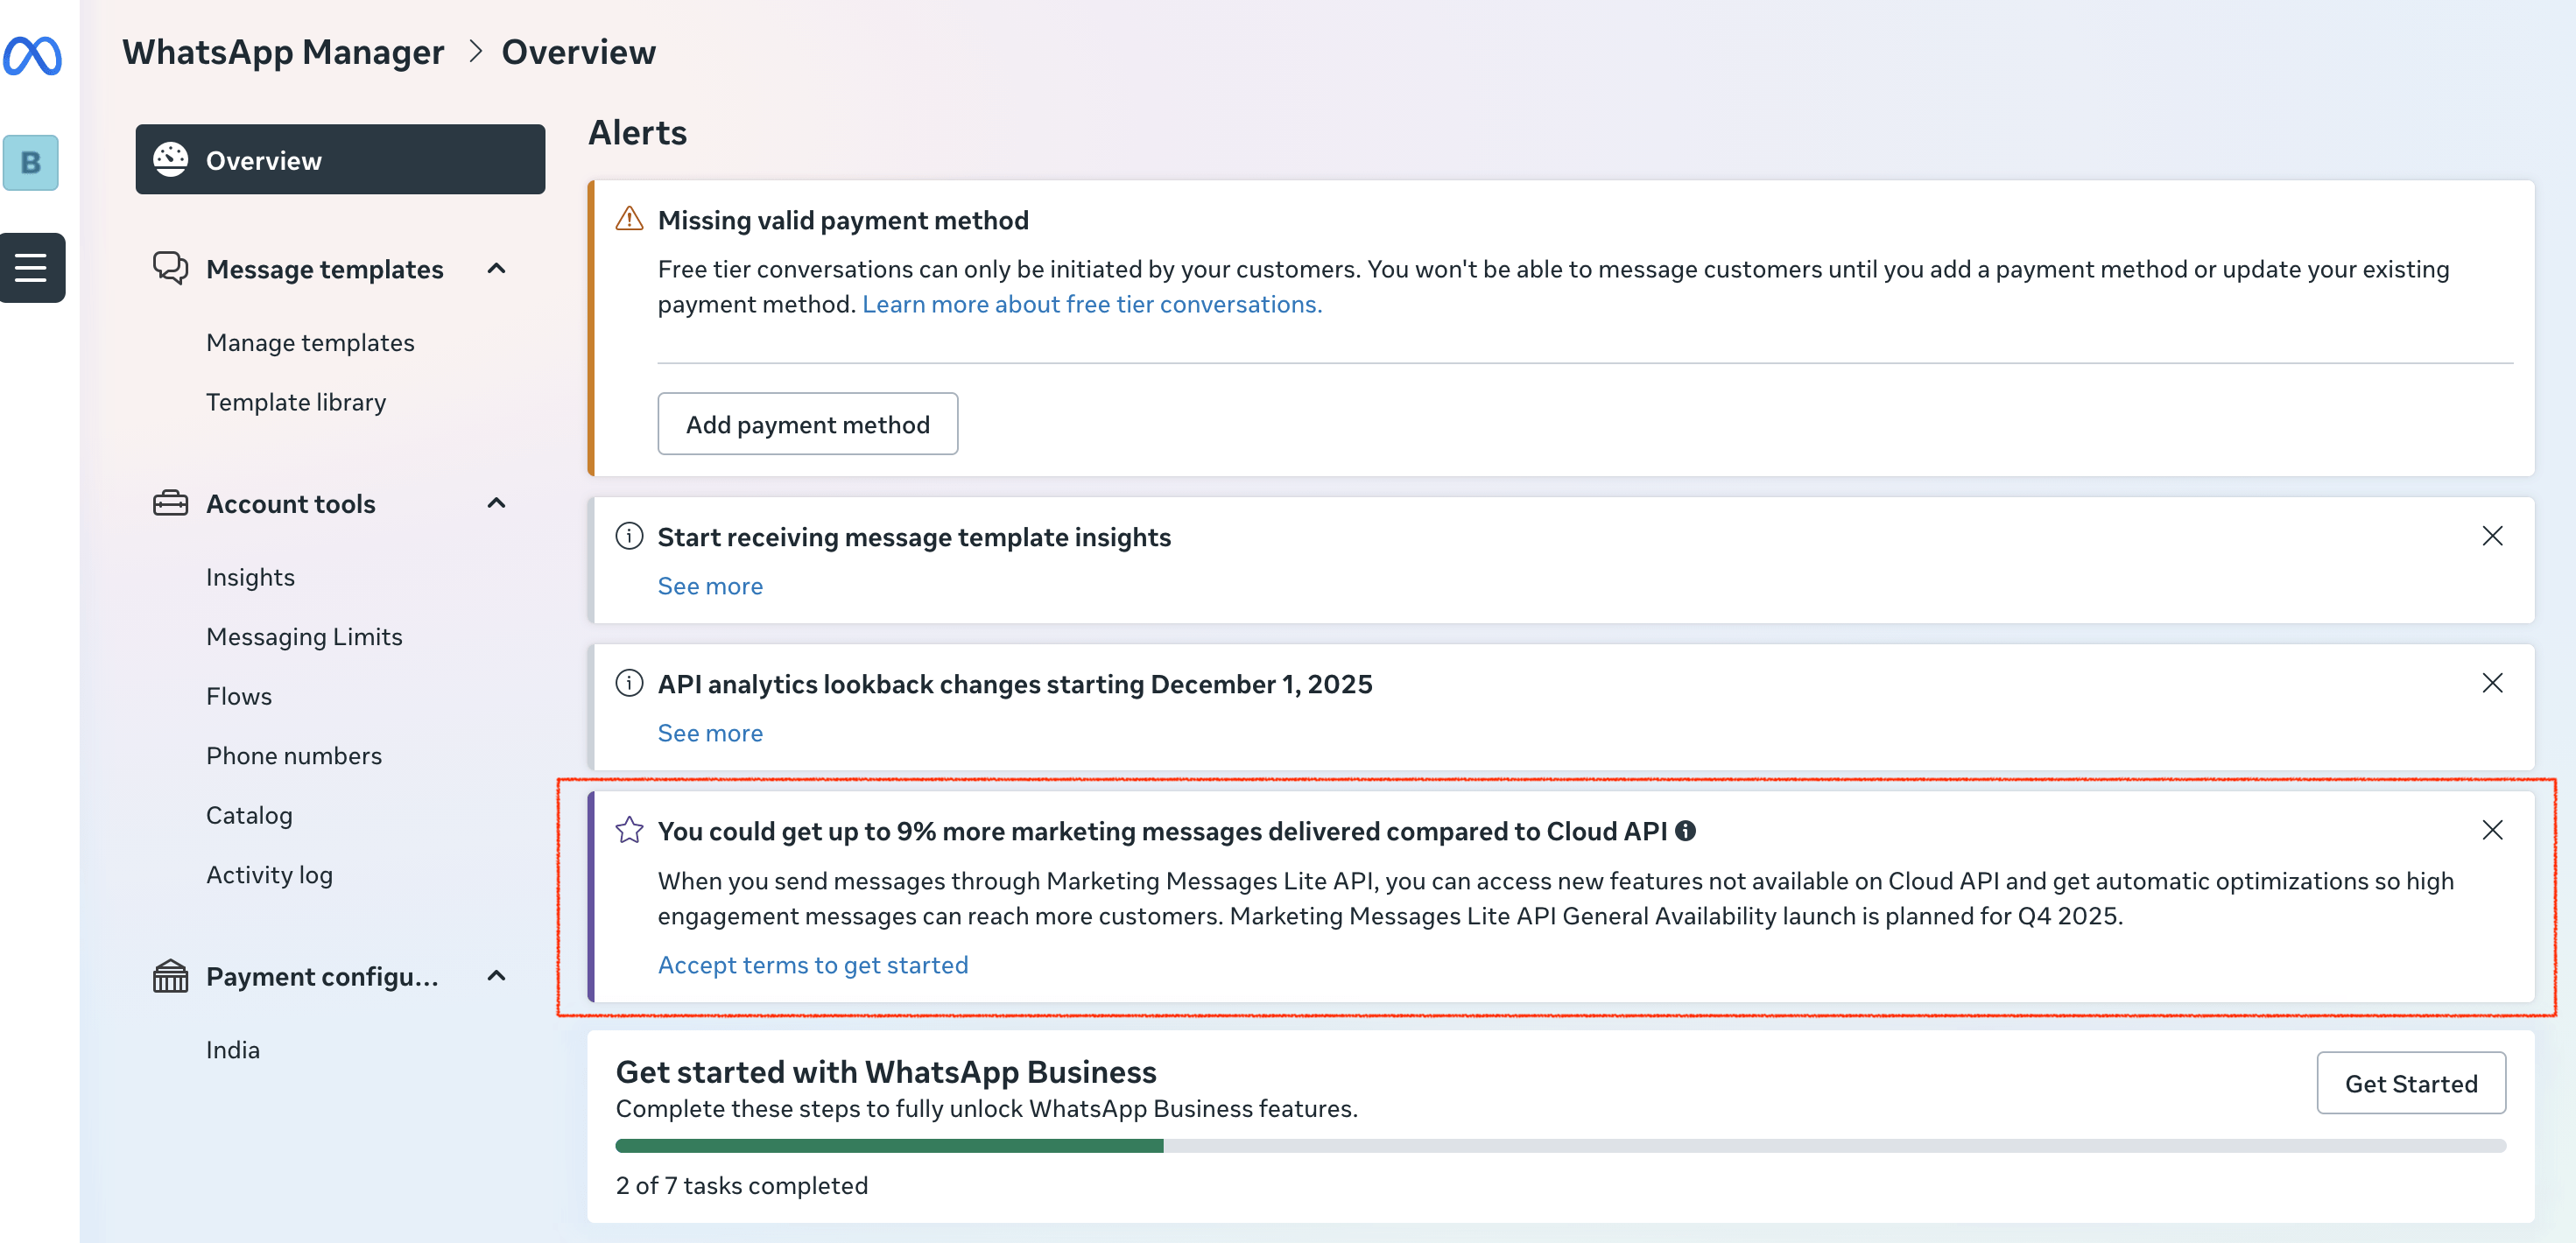Open Manage templates page
Image resolution: width=2576 pixels, height=1243 pixels.
(x=310, y=342)
